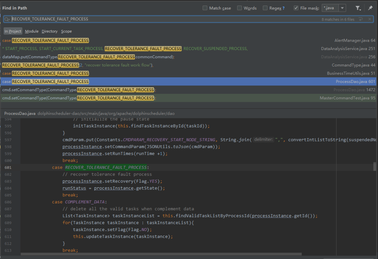Screen dimensions: 378x259
Task: Open the filter search results icon
Action: (x=358, y=8)
